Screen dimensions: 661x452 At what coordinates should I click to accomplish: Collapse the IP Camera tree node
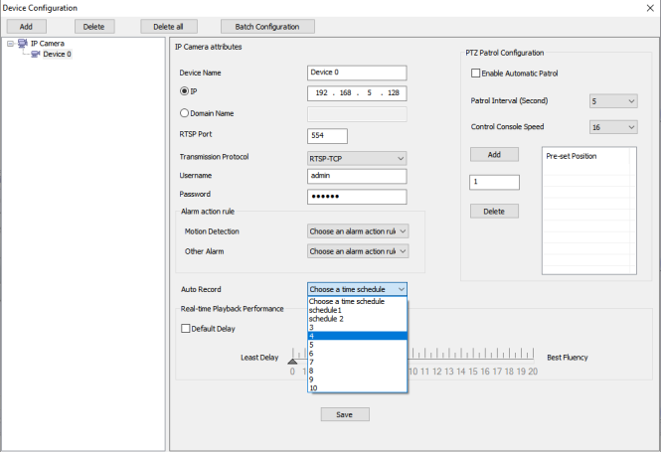pos(9,44)
